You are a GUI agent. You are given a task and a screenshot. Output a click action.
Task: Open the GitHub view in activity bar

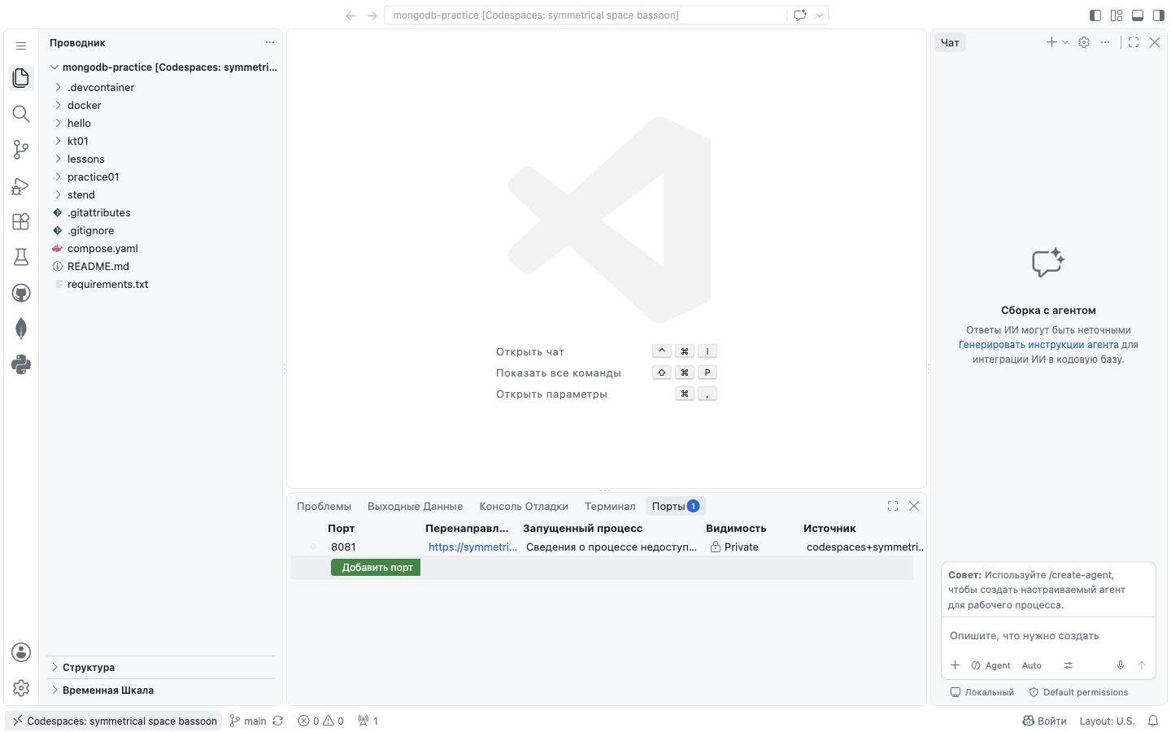(21, 293)
